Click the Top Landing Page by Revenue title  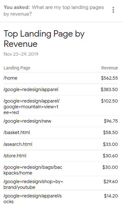[44, 39]
